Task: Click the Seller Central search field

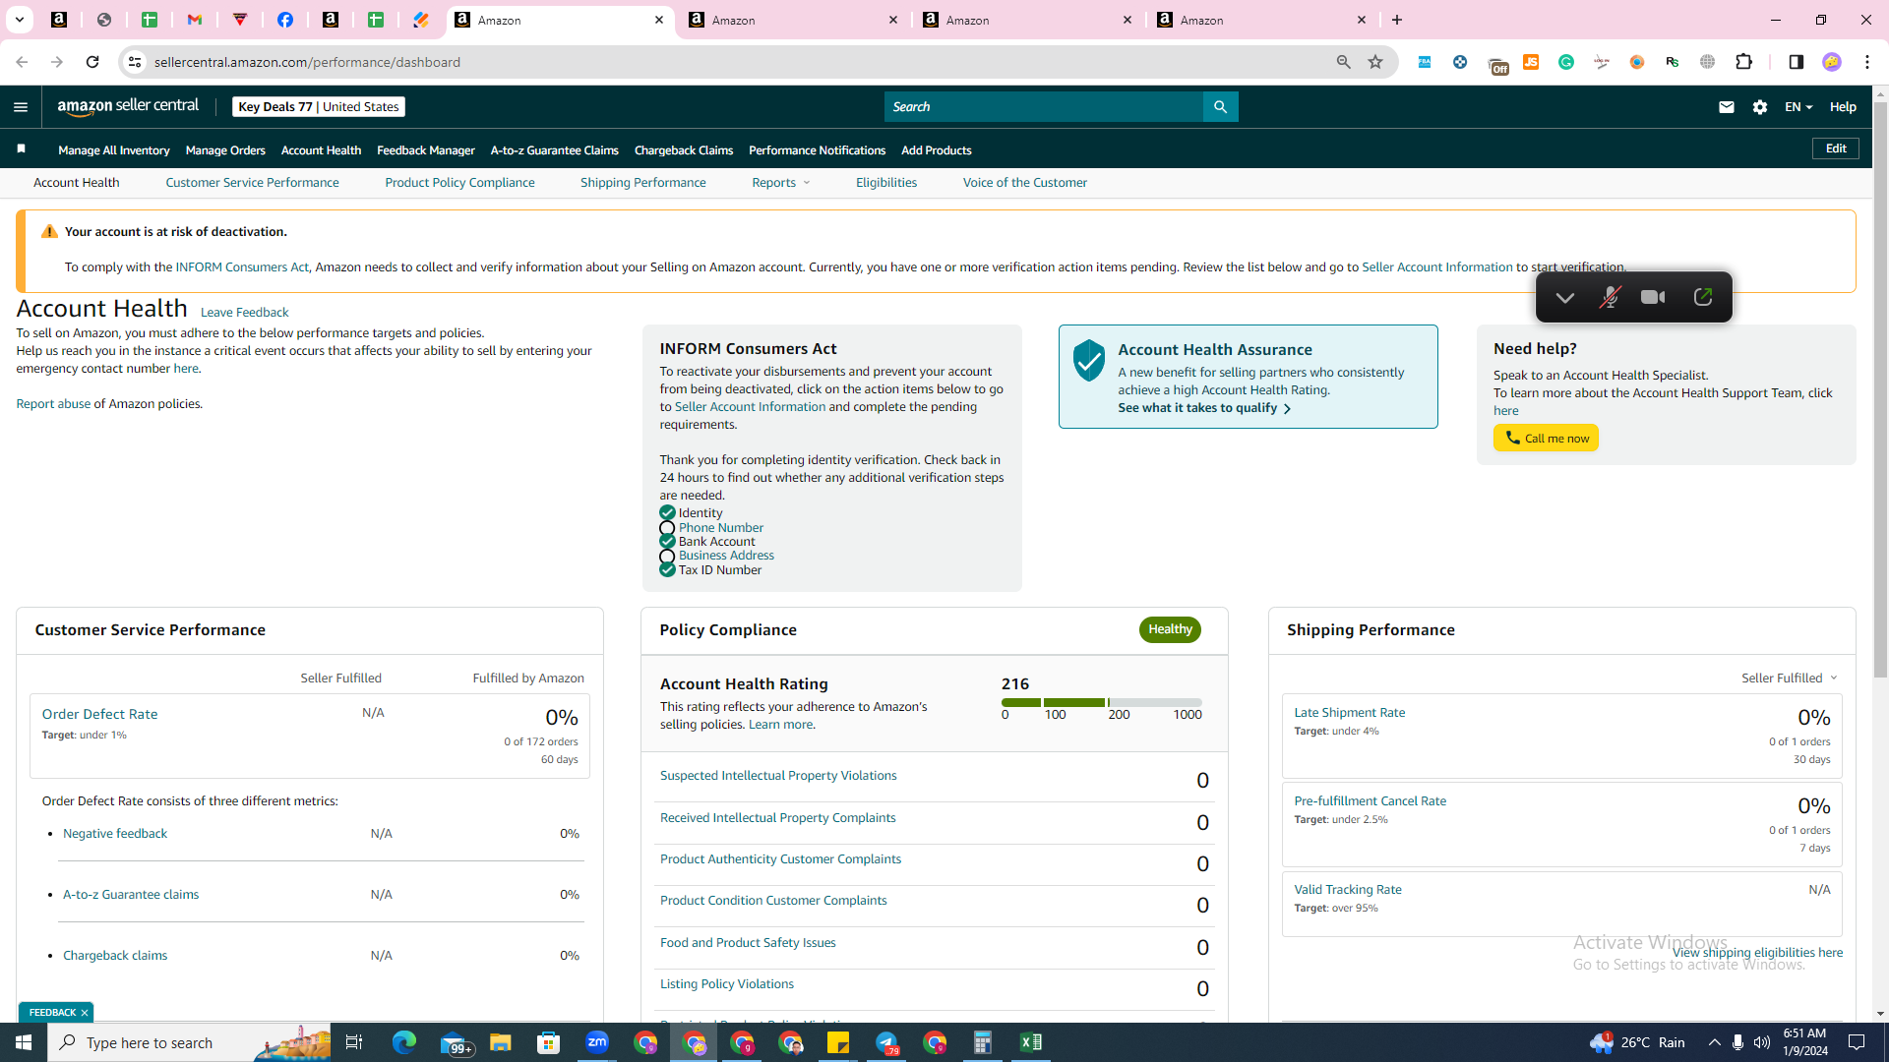Action: (1043, 107)
